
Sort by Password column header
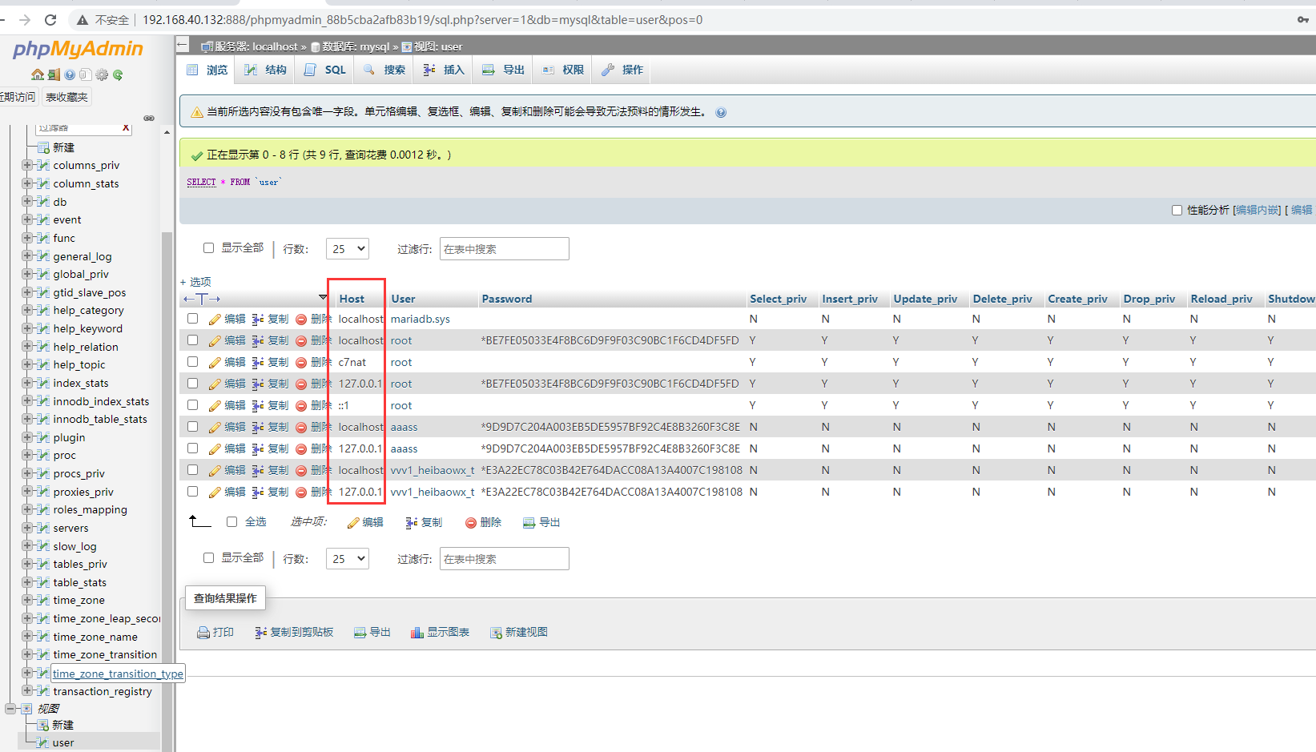coord(506,299)
